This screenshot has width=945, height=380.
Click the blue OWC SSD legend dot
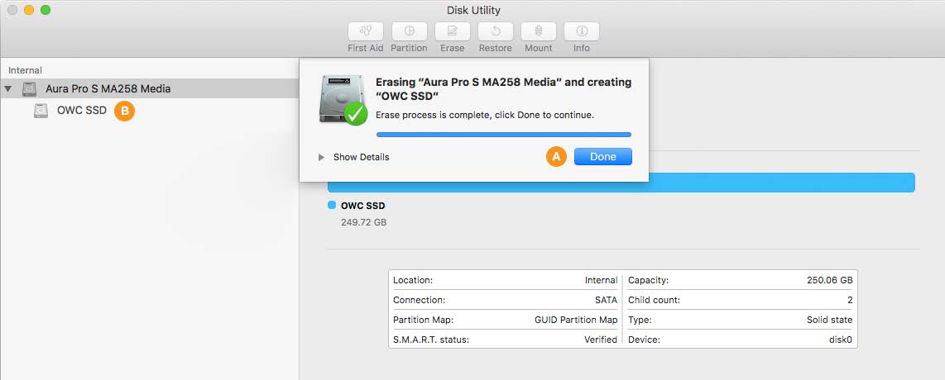pos(332,206)
